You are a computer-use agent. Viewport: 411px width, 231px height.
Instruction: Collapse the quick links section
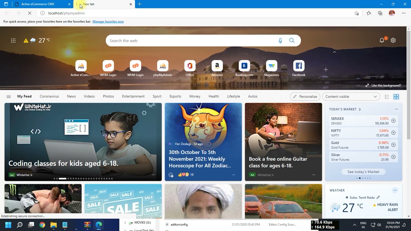[x=334, y=52]
